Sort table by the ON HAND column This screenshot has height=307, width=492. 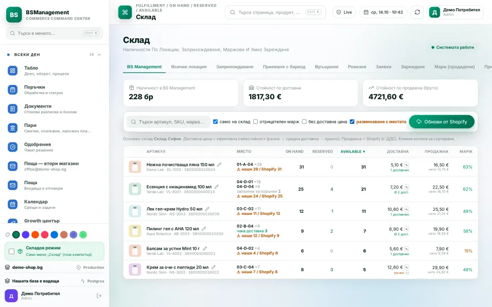click(x=294, y=151)
